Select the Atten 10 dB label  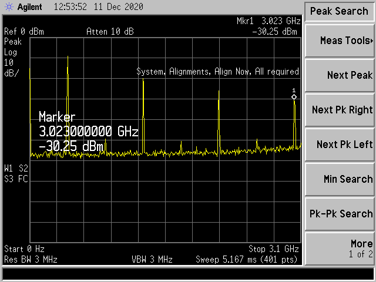coord(110,32)
